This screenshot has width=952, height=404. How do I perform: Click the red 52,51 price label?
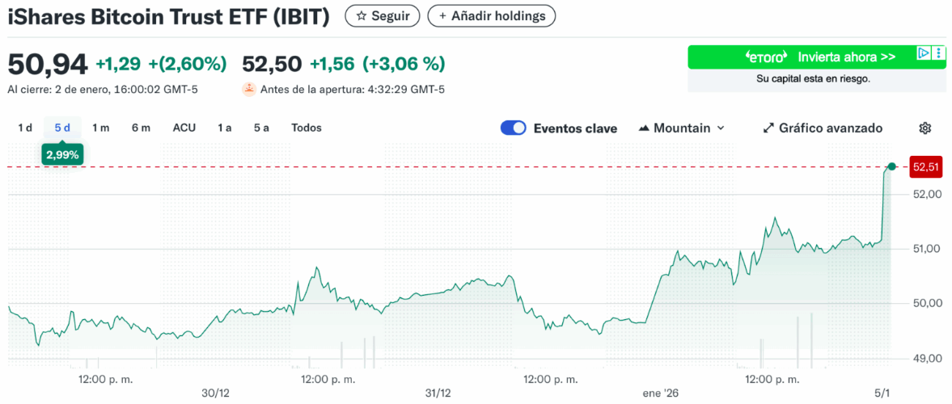pyautogui.click(x=925, y=166)
